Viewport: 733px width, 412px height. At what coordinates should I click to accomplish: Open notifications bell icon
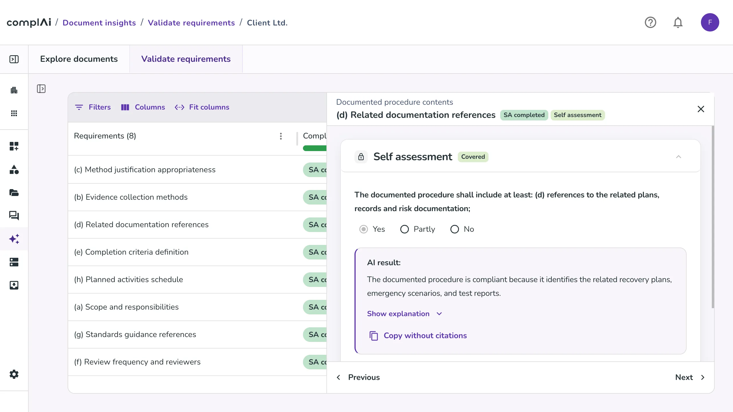pyautogui.click(x=678, y=22)
